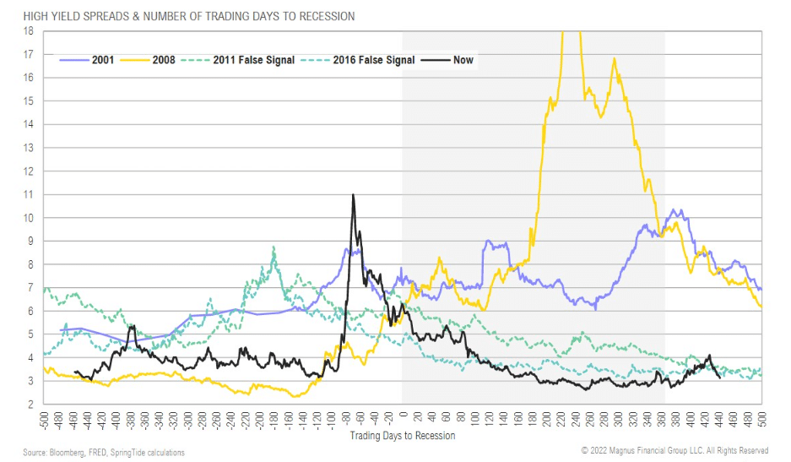Click the -500 x-axis tick label
This screenshot has height=462, width=791.
click(44, 420)
